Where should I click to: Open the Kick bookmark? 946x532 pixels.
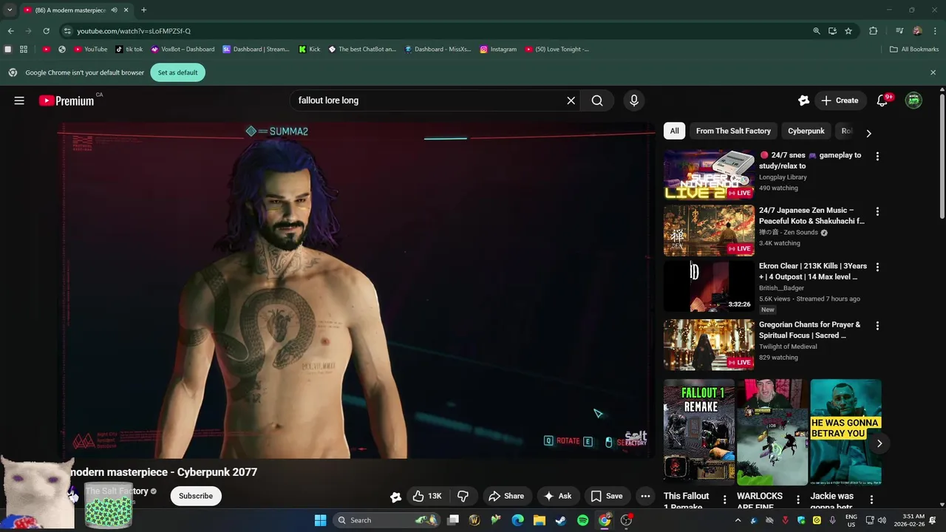pyautogui.click(x=309, y=50)
